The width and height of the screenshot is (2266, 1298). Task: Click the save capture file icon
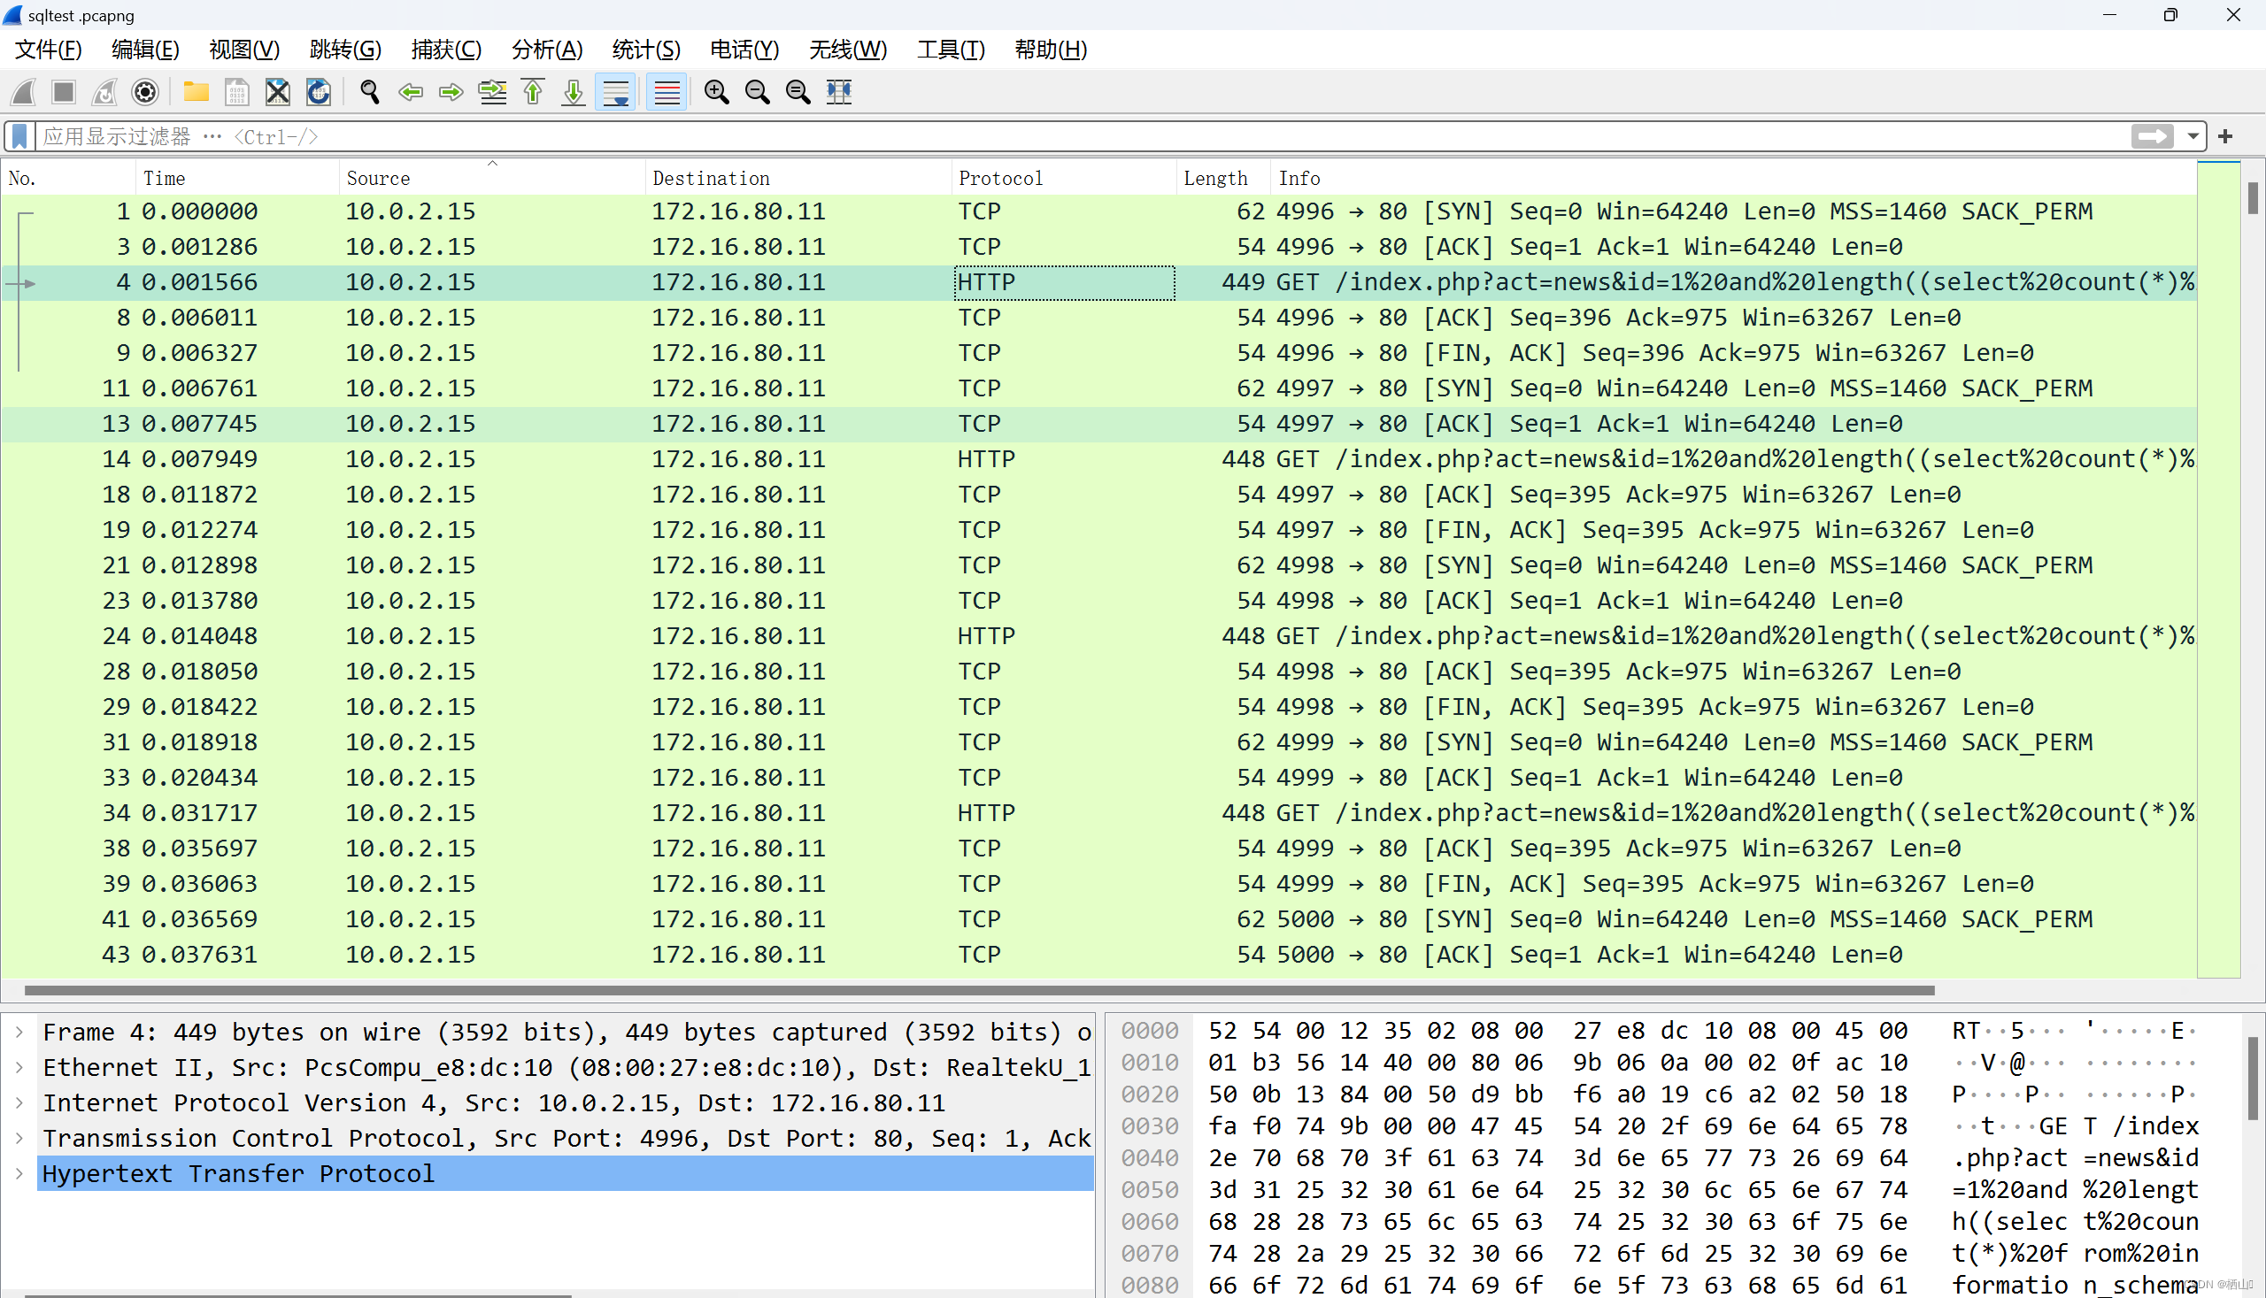(236, 92)
